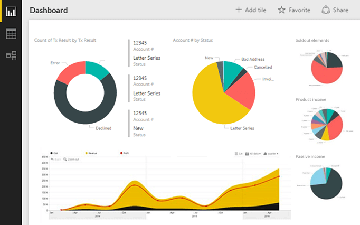Click the Dashboard title text
Viewport: 360px width, 225px height.
click(49, 10)
